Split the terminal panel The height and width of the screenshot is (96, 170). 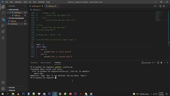coord(158,63)
